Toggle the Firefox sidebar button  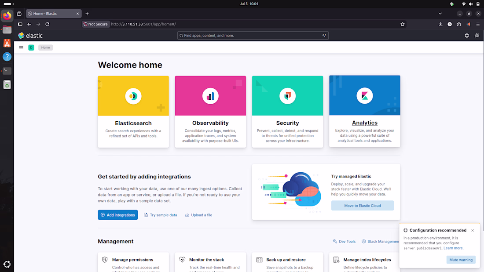pyautogui.click(x=20, y=24)
